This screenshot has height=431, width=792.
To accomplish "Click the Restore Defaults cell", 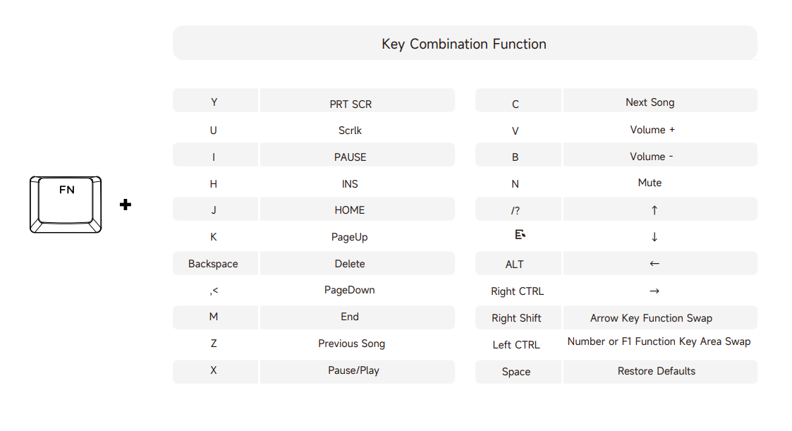I will pyautogui.click(x=660, y=372).
